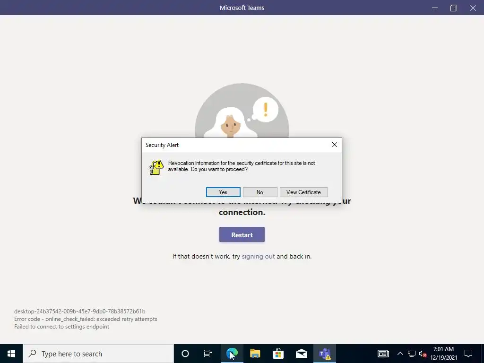Show hidden system tray icons
Viewport: 484px width, 363px height.
click(x=400, y=354)
